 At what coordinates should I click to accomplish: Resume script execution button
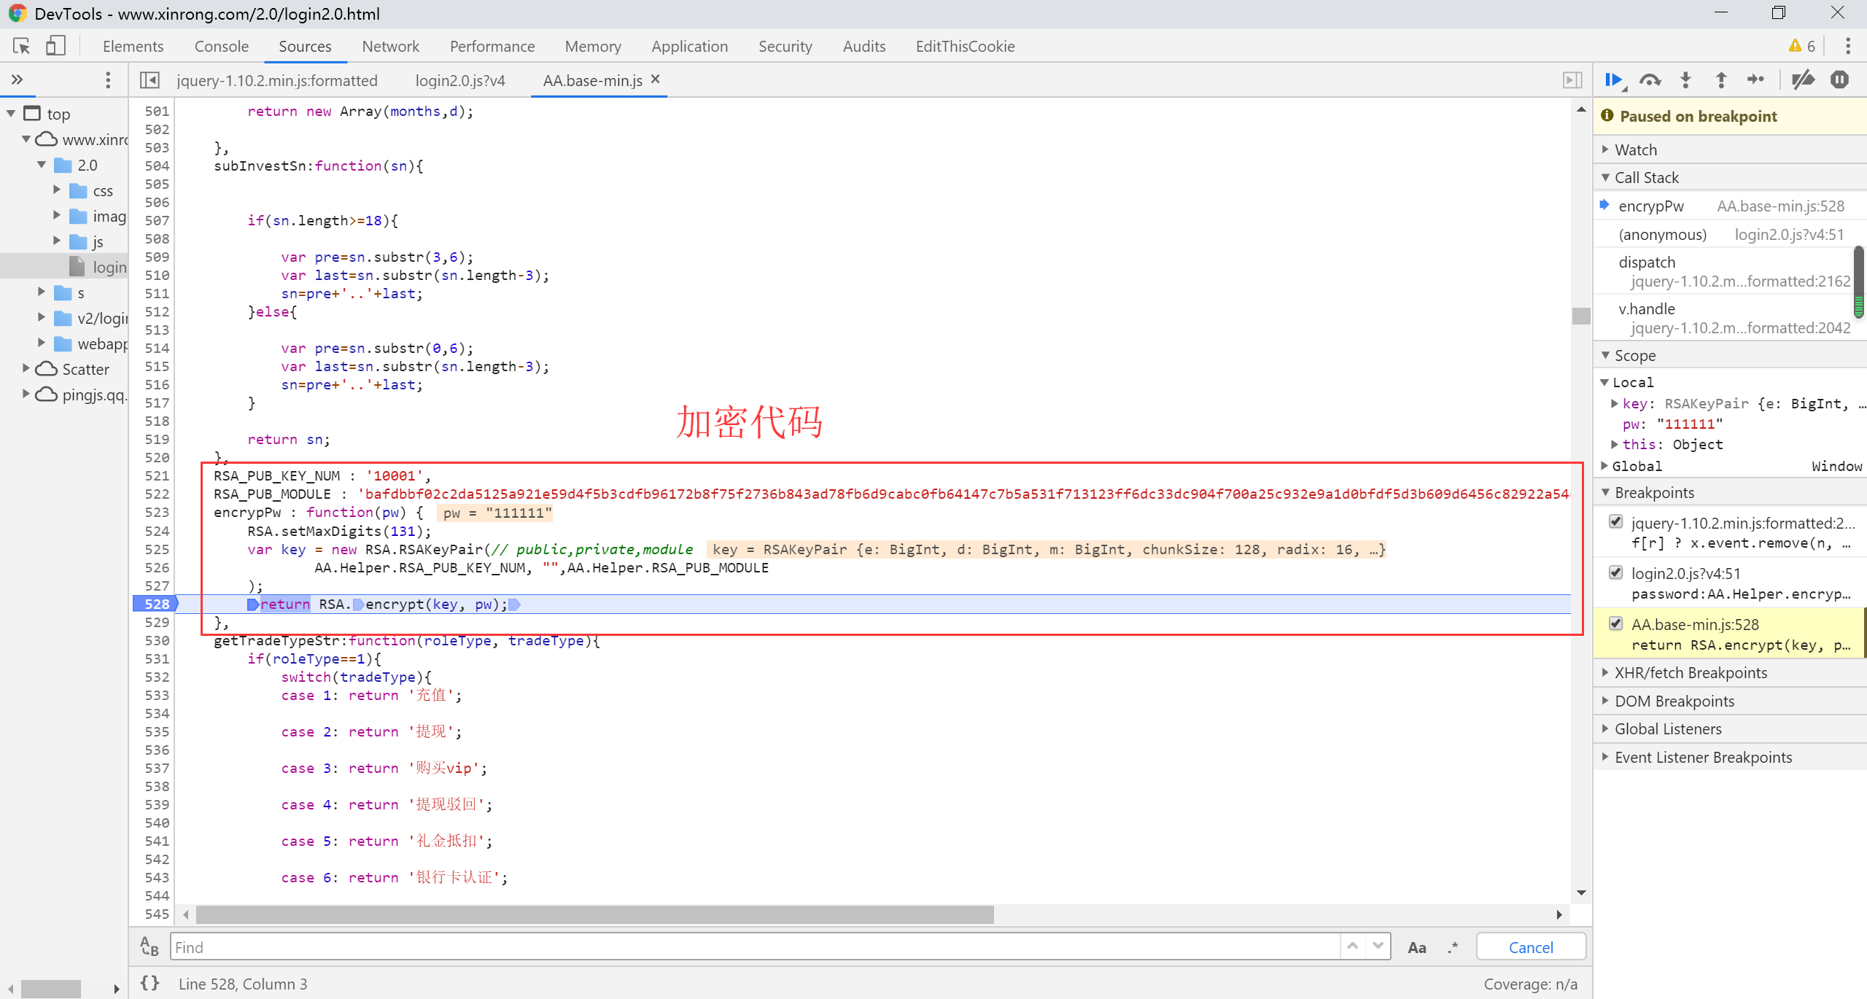pos(1613,80)
